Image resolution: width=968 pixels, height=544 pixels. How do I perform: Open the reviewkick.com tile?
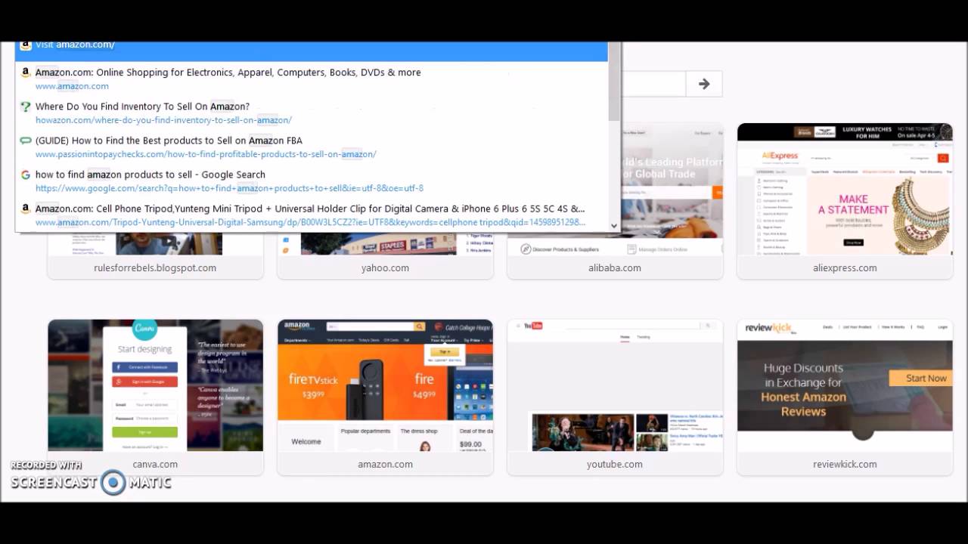[845, 397]
